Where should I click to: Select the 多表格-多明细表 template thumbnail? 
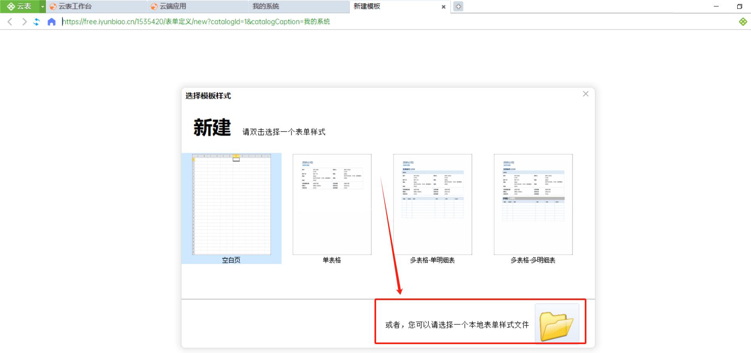coord(533,204)
